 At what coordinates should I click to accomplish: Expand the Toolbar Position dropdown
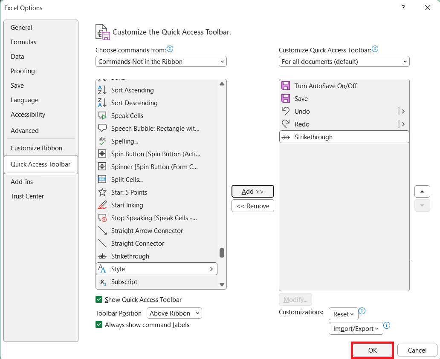tap(174, 313)
